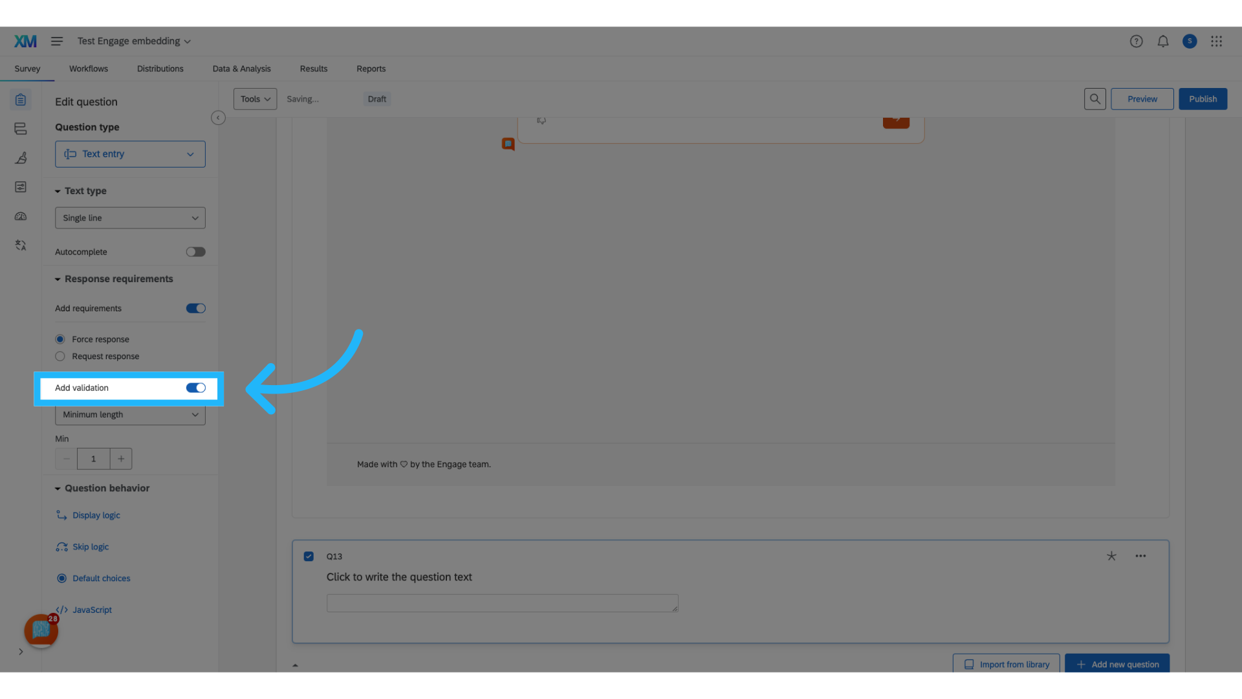
Task: Open the Look and feel paintbrush icon
Action: [x=21, y=158]
